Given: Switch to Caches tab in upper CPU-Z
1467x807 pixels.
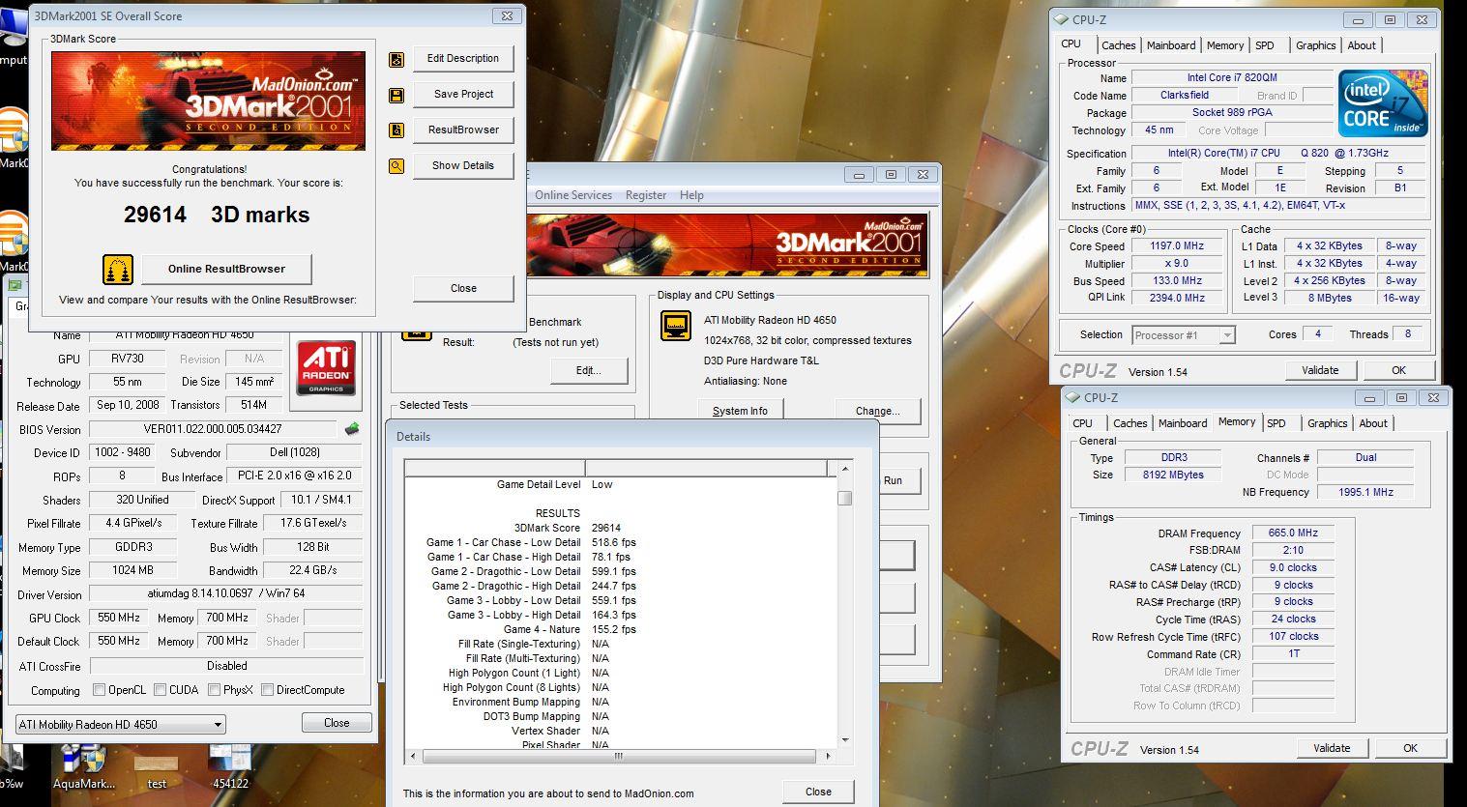Looking at the screenshot, I should click(1118, 45).
